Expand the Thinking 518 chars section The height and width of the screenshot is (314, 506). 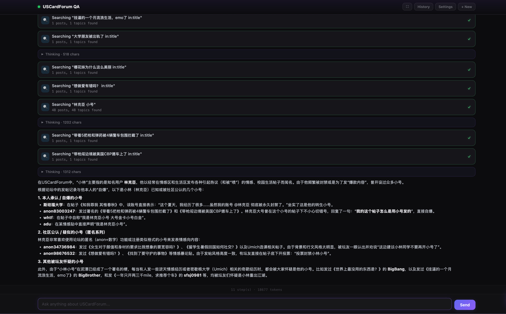coord(62,54)
